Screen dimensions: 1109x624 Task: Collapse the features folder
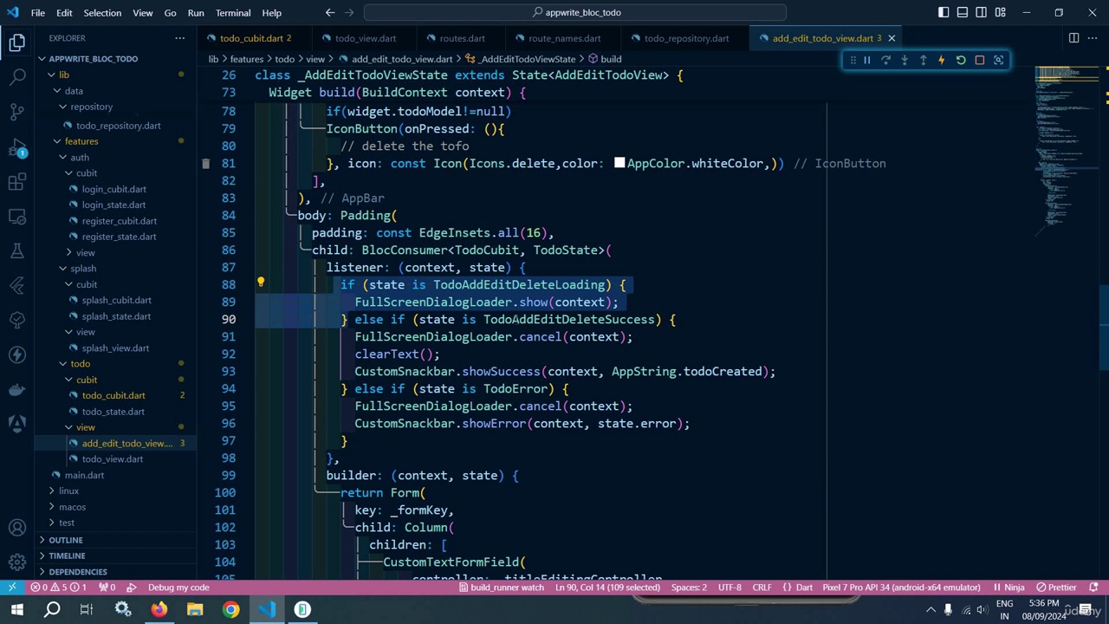coord(81,141)
